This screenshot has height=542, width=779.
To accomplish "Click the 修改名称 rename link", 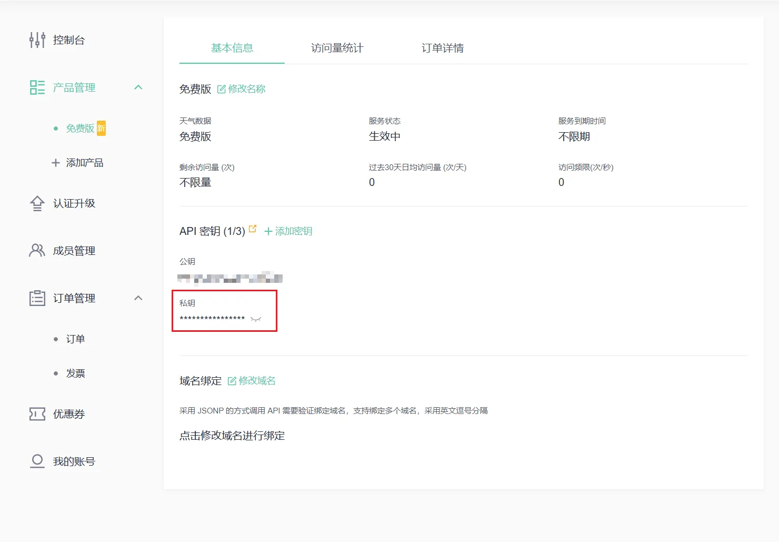I will click(246, 88).
